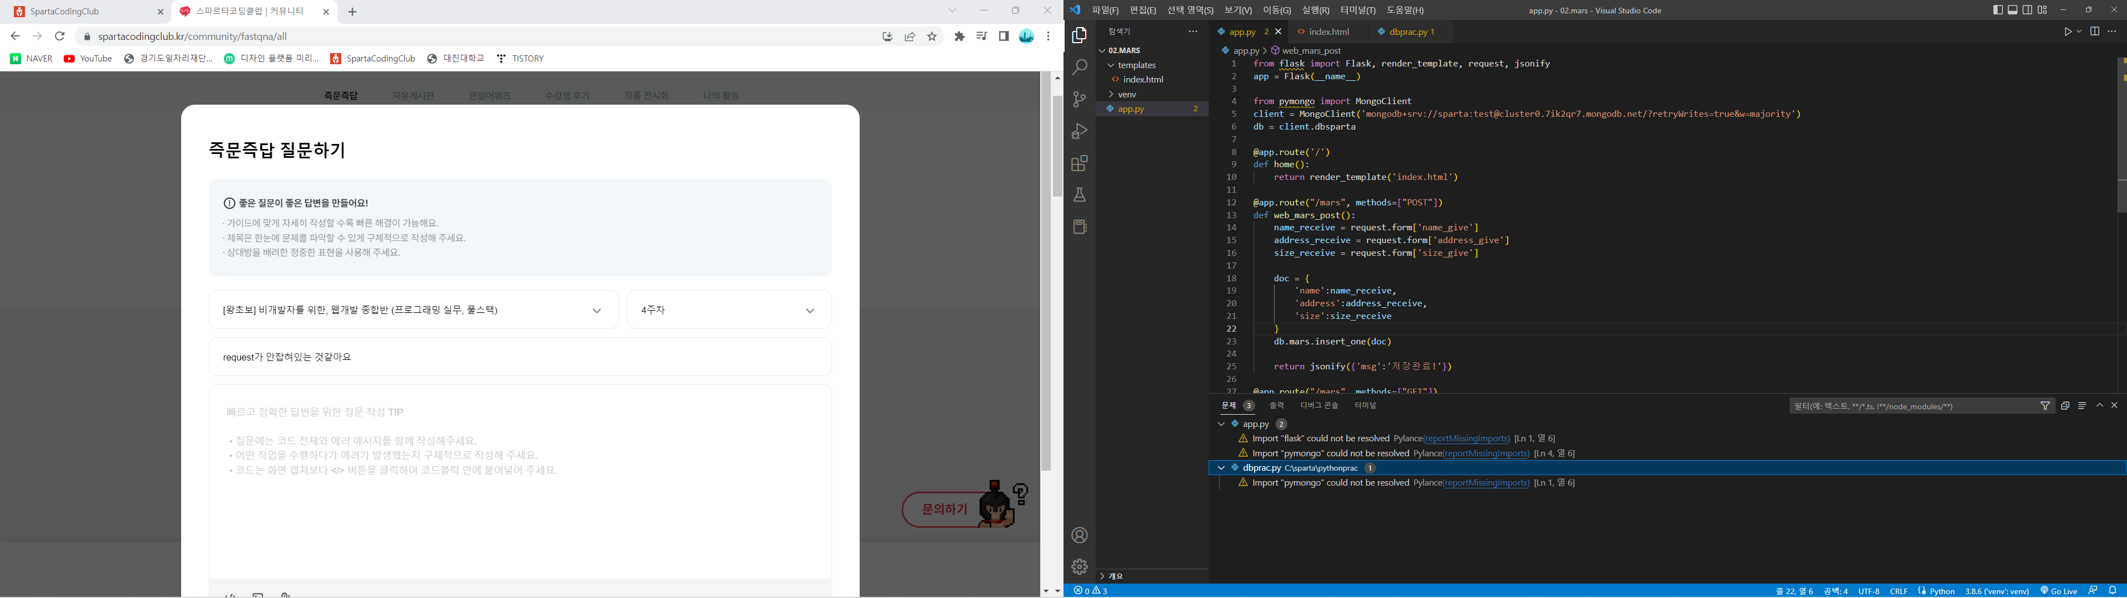Open the Explorer view in VS Code activity bar
Screen dimensions: 2127x598
(x=1079, y=35)
